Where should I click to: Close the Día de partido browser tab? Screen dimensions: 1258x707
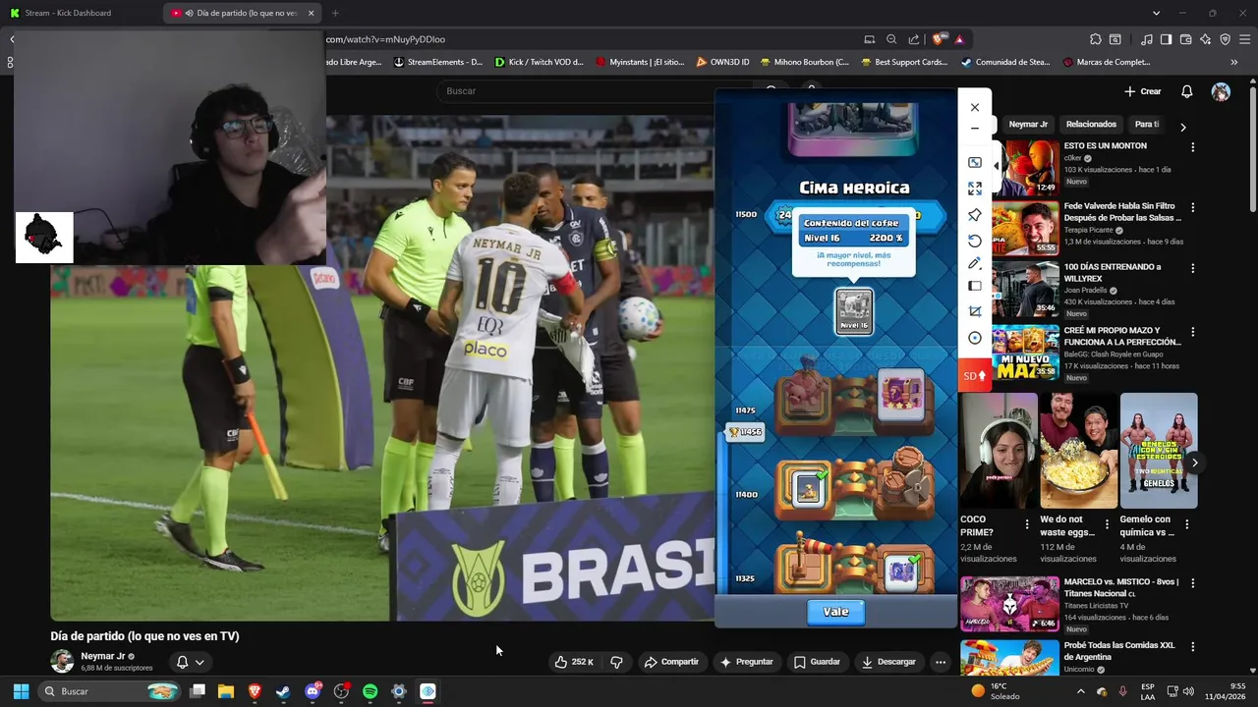coord(312,13)
